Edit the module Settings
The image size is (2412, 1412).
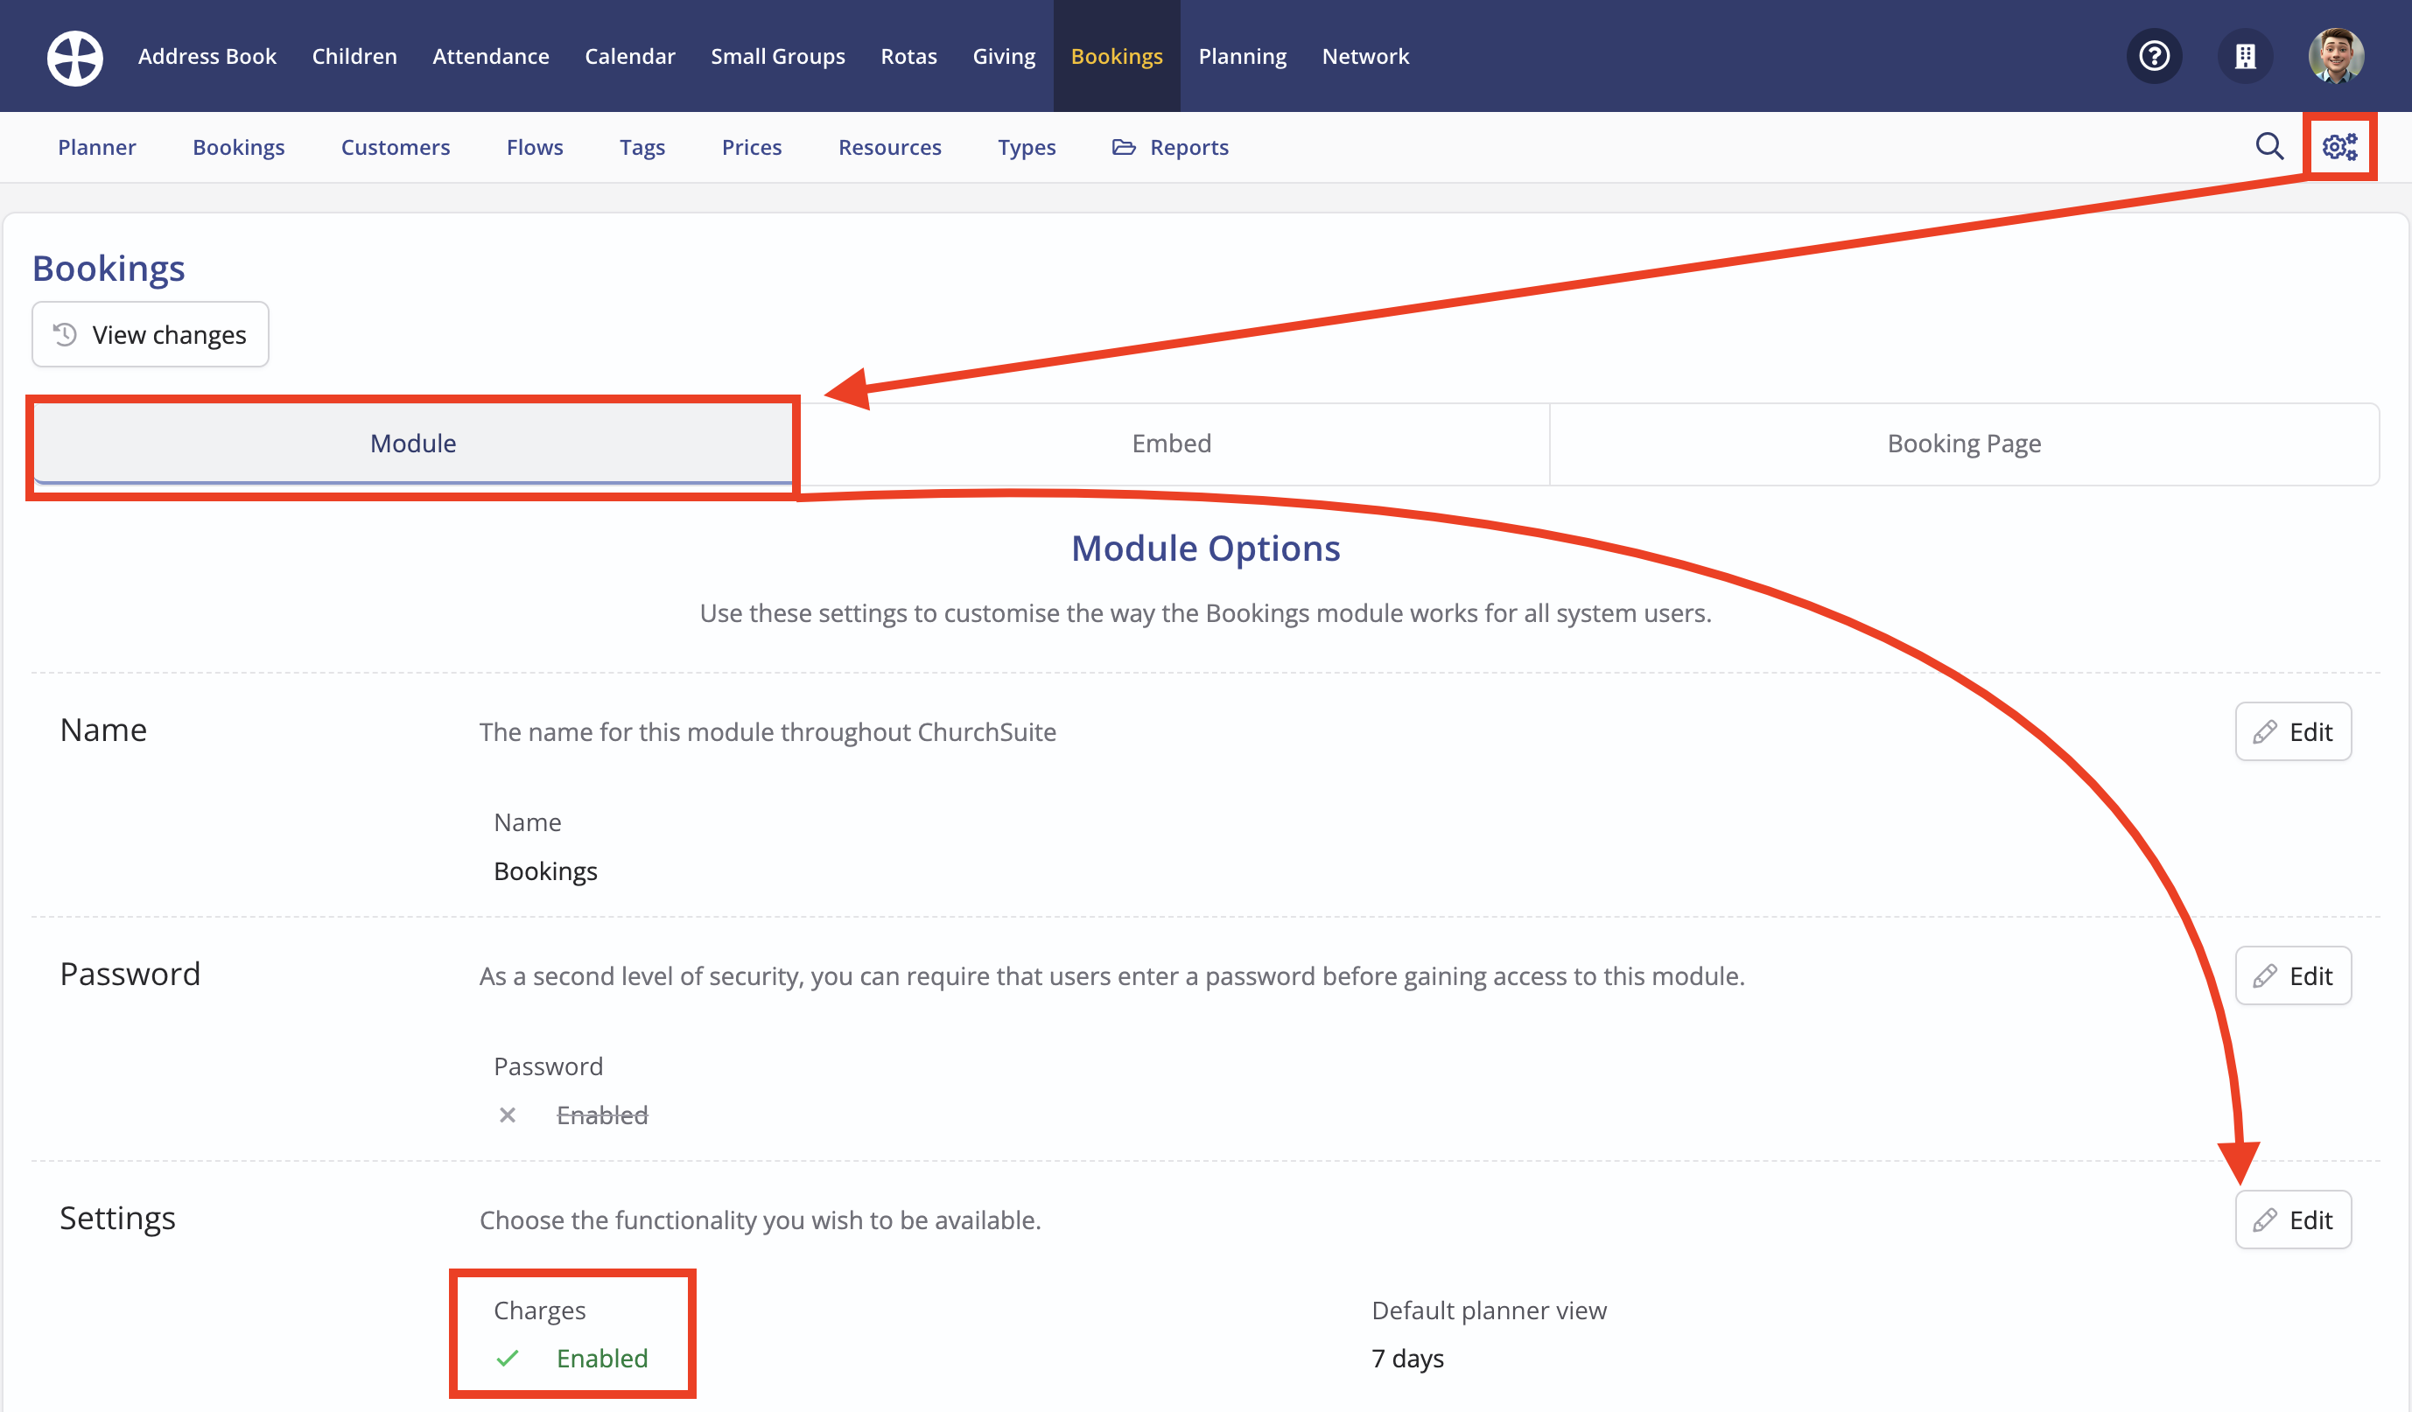(x=2292, y=1220)
